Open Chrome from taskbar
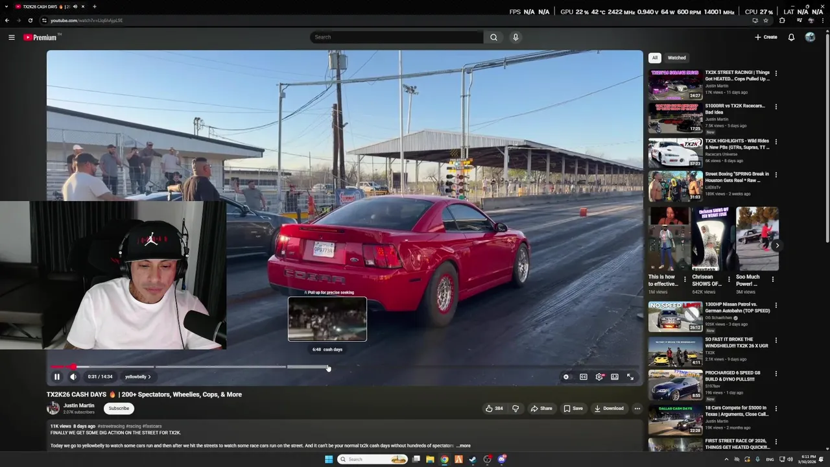The height and width of the screenshot is (467, 830). (444, 459)
